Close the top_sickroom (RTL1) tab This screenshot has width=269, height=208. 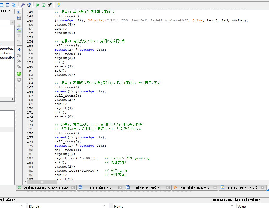[x=262, y=188]
